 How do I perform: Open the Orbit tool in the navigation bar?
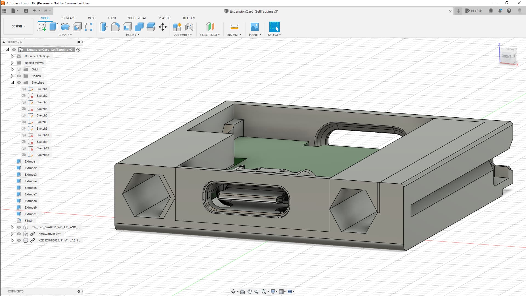(233, 292)
